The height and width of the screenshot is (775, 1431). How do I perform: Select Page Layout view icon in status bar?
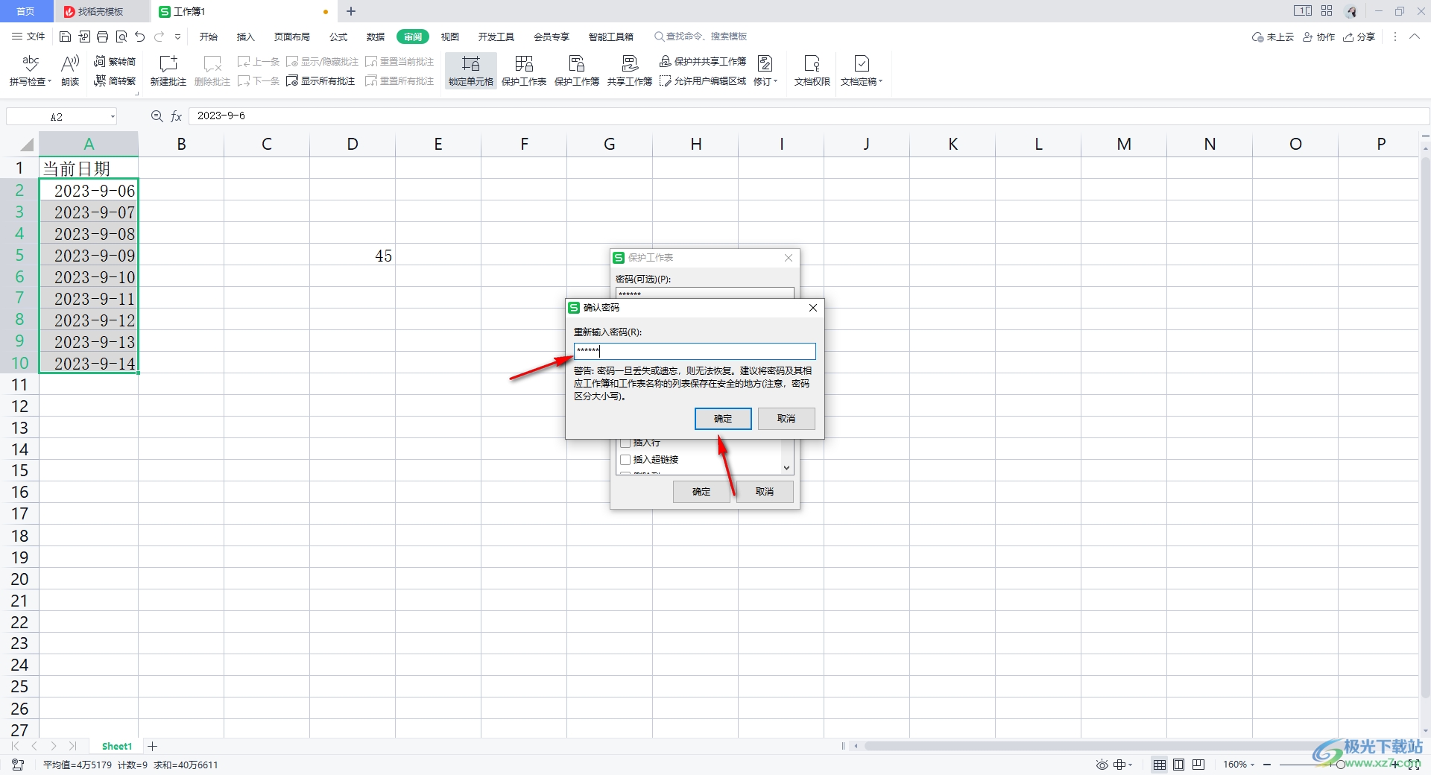(x=1178, y=765)
